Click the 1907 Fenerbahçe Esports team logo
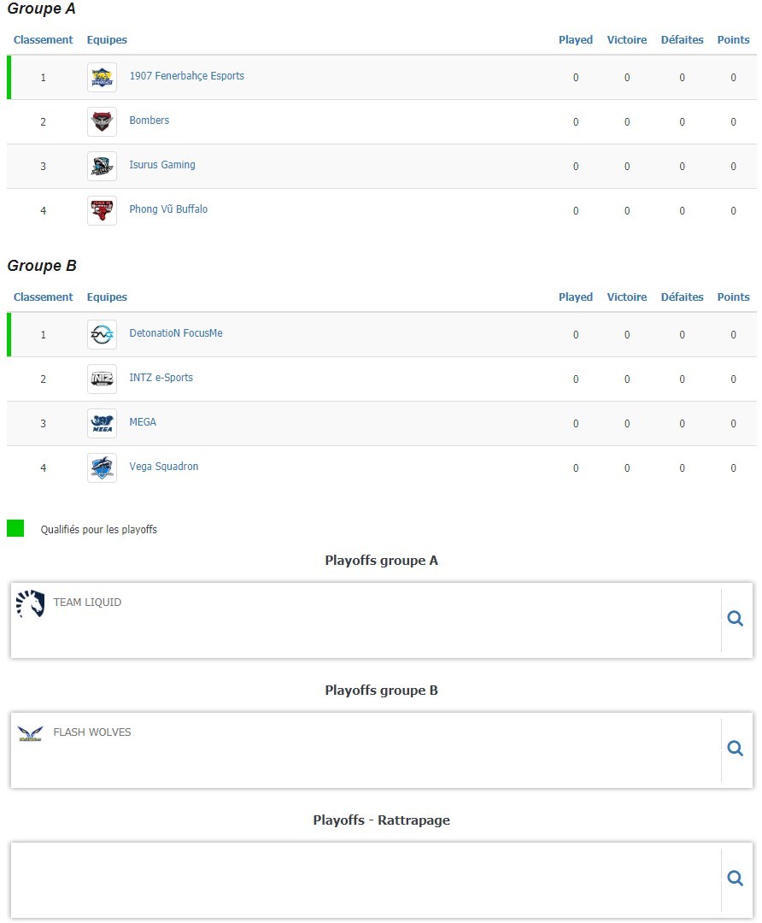The image size is (762, 923). (102, 77)
